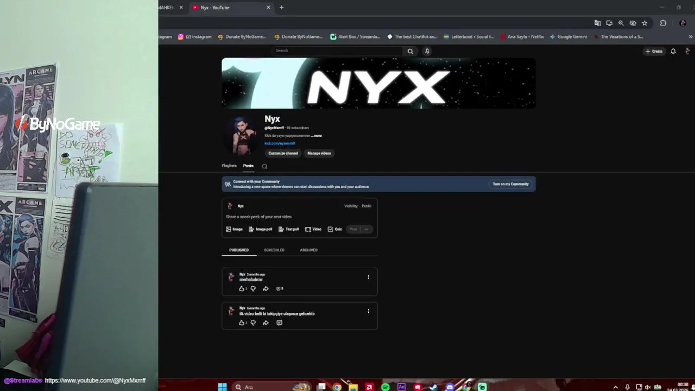This screenshot has height=391, width=695.
Task: Open Chrome extensions puzzle icon
Action: 663,23
